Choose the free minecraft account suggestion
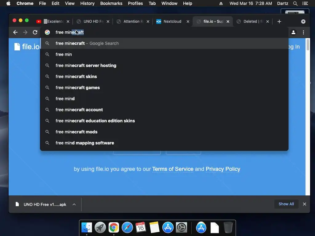The image size is (315, 236). click(164, 110)
